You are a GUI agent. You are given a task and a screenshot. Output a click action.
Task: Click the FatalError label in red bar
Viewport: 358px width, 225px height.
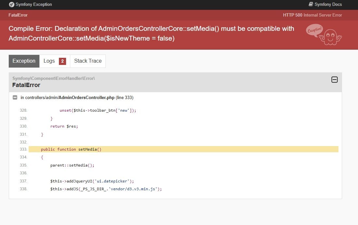click(18, 15)
